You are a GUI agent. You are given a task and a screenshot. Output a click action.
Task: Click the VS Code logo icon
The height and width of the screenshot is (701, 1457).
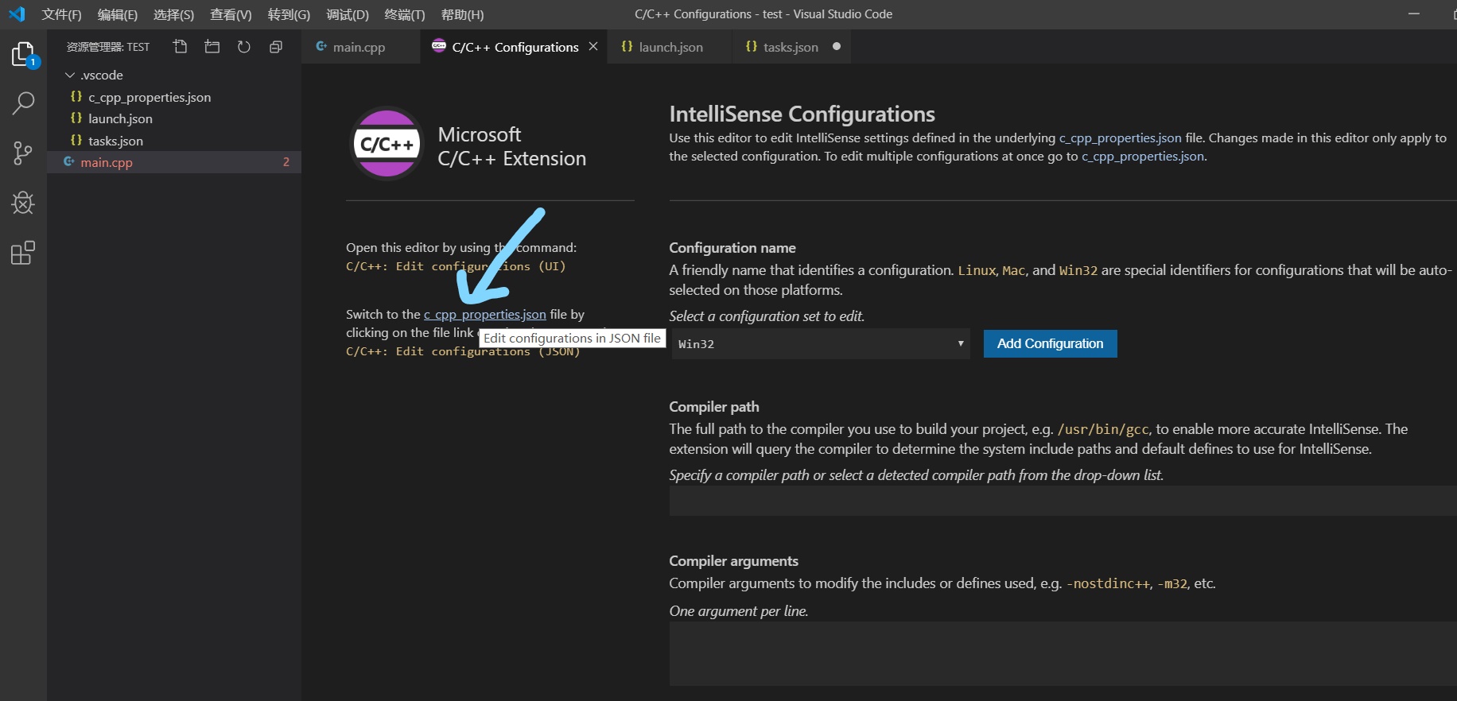coord(17,14)
